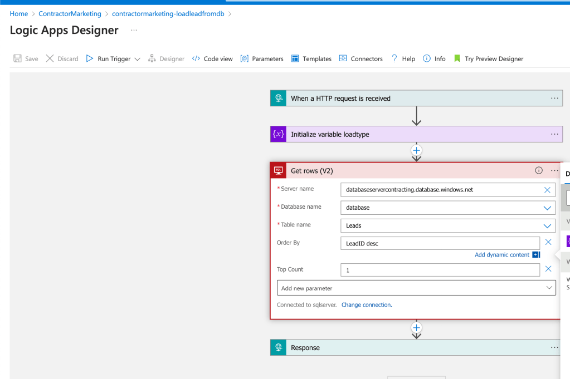Screen dimensions: 570x379
Task: Open the Parameters panel
Action: pos(262,58)
